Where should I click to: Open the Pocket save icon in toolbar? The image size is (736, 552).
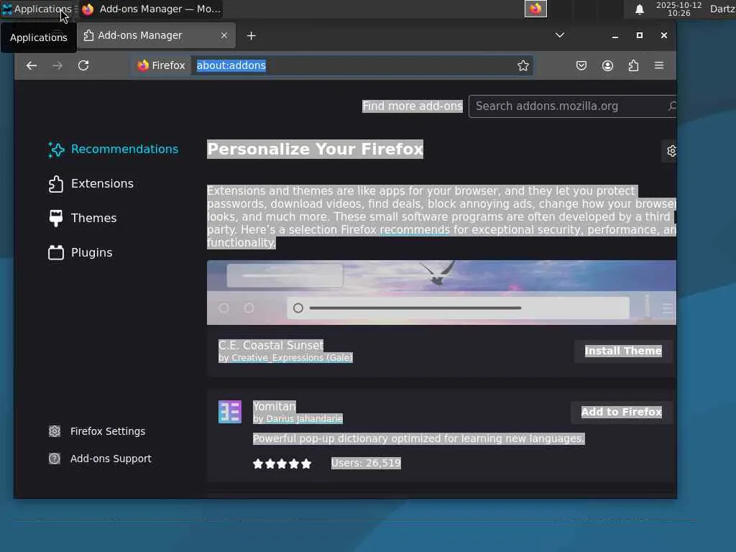pyautogui.click(x=581, y=65)
